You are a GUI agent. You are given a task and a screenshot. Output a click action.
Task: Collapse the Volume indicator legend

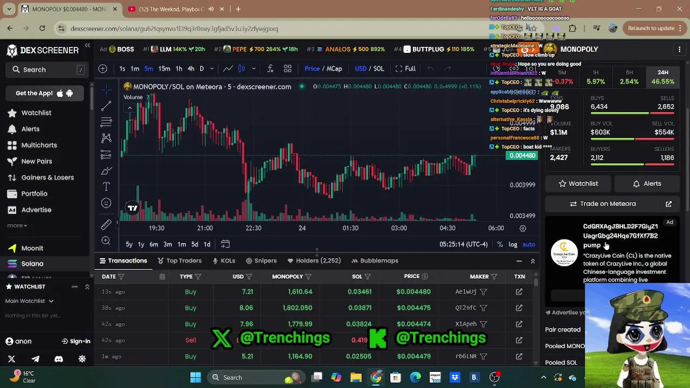[x=129, y=108]
